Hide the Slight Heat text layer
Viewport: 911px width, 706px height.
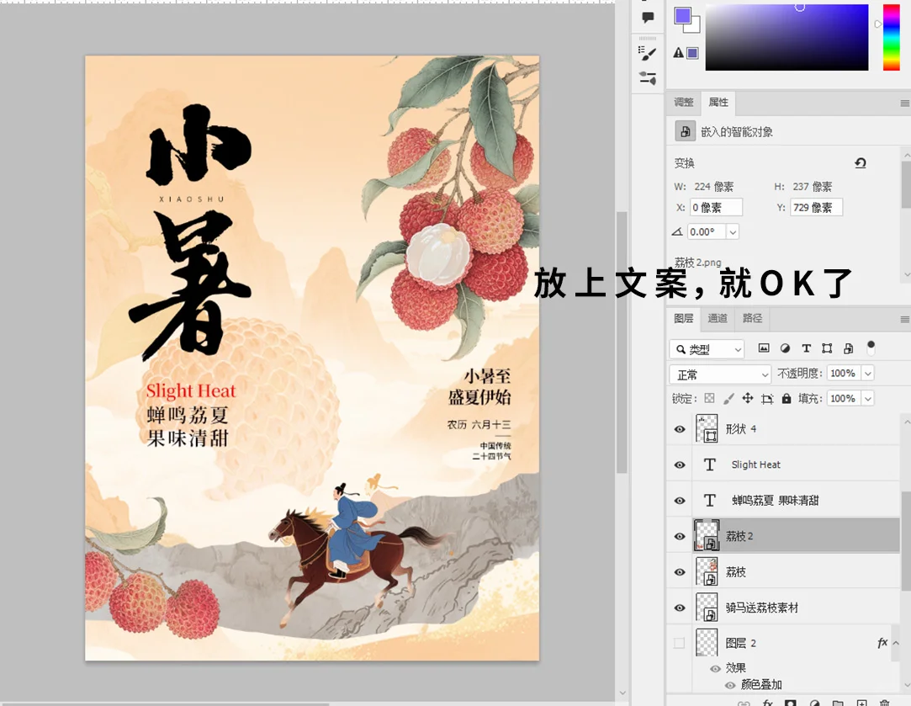click(679, 464)
